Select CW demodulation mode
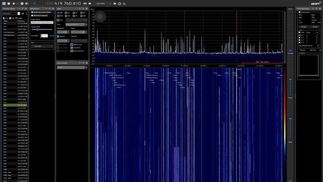 (x=74, y=16)
